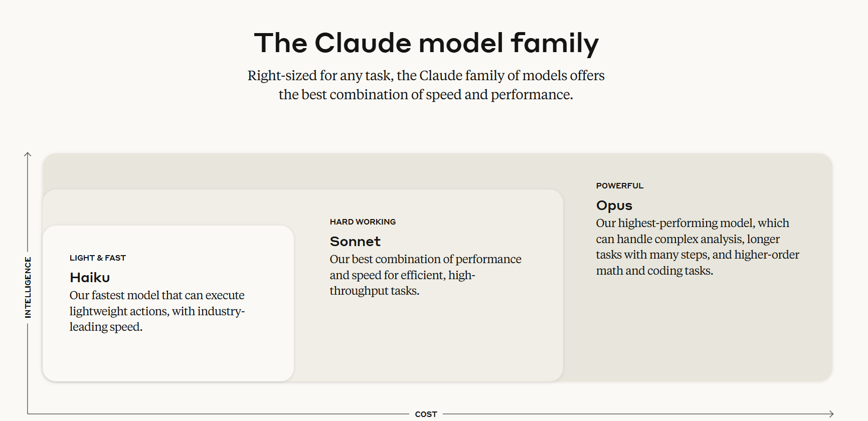Select the Sonnet model heading
This screenshot has width=868, height=421.
click(355, 241)
